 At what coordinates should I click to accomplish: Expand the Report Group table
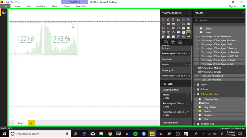195,124
